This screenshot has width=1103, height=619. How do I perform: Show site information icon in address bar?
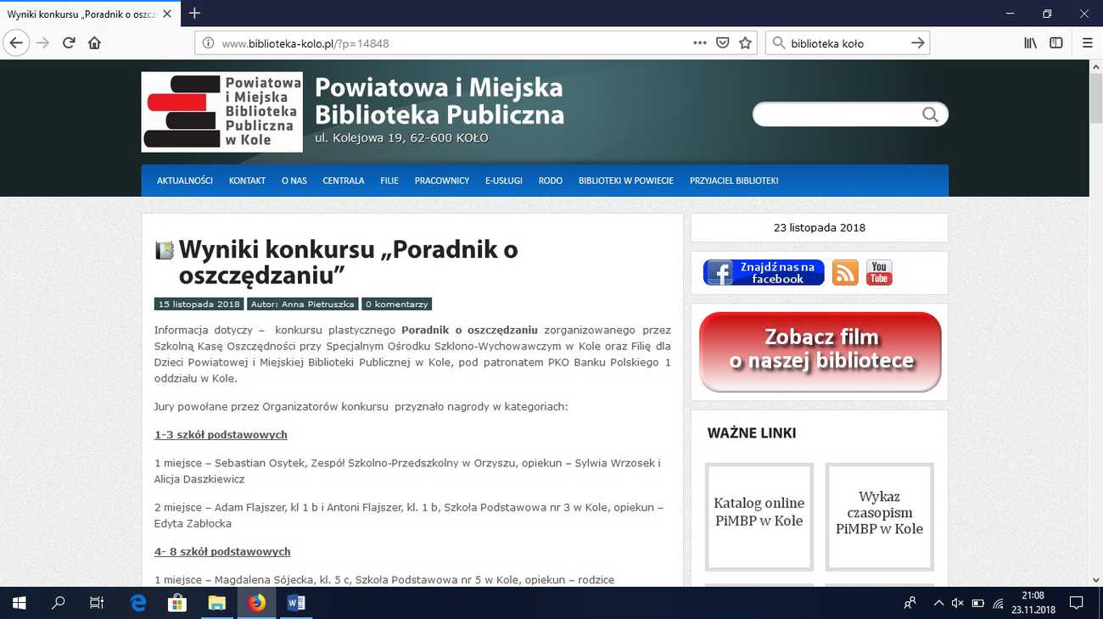click(208, 42)
